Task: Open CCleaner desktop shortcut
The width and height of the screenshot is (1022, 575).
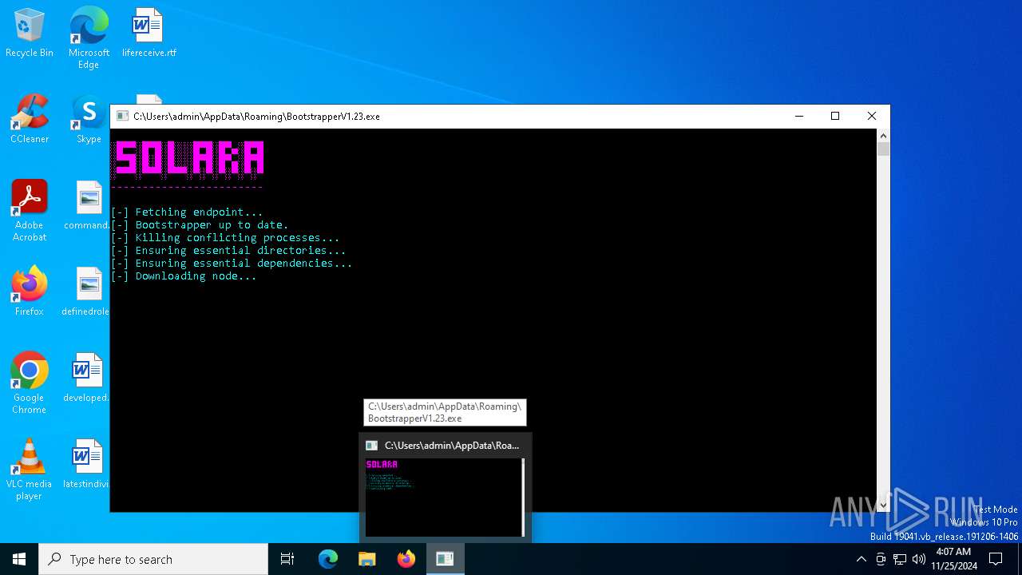Action: coord(30,119)
